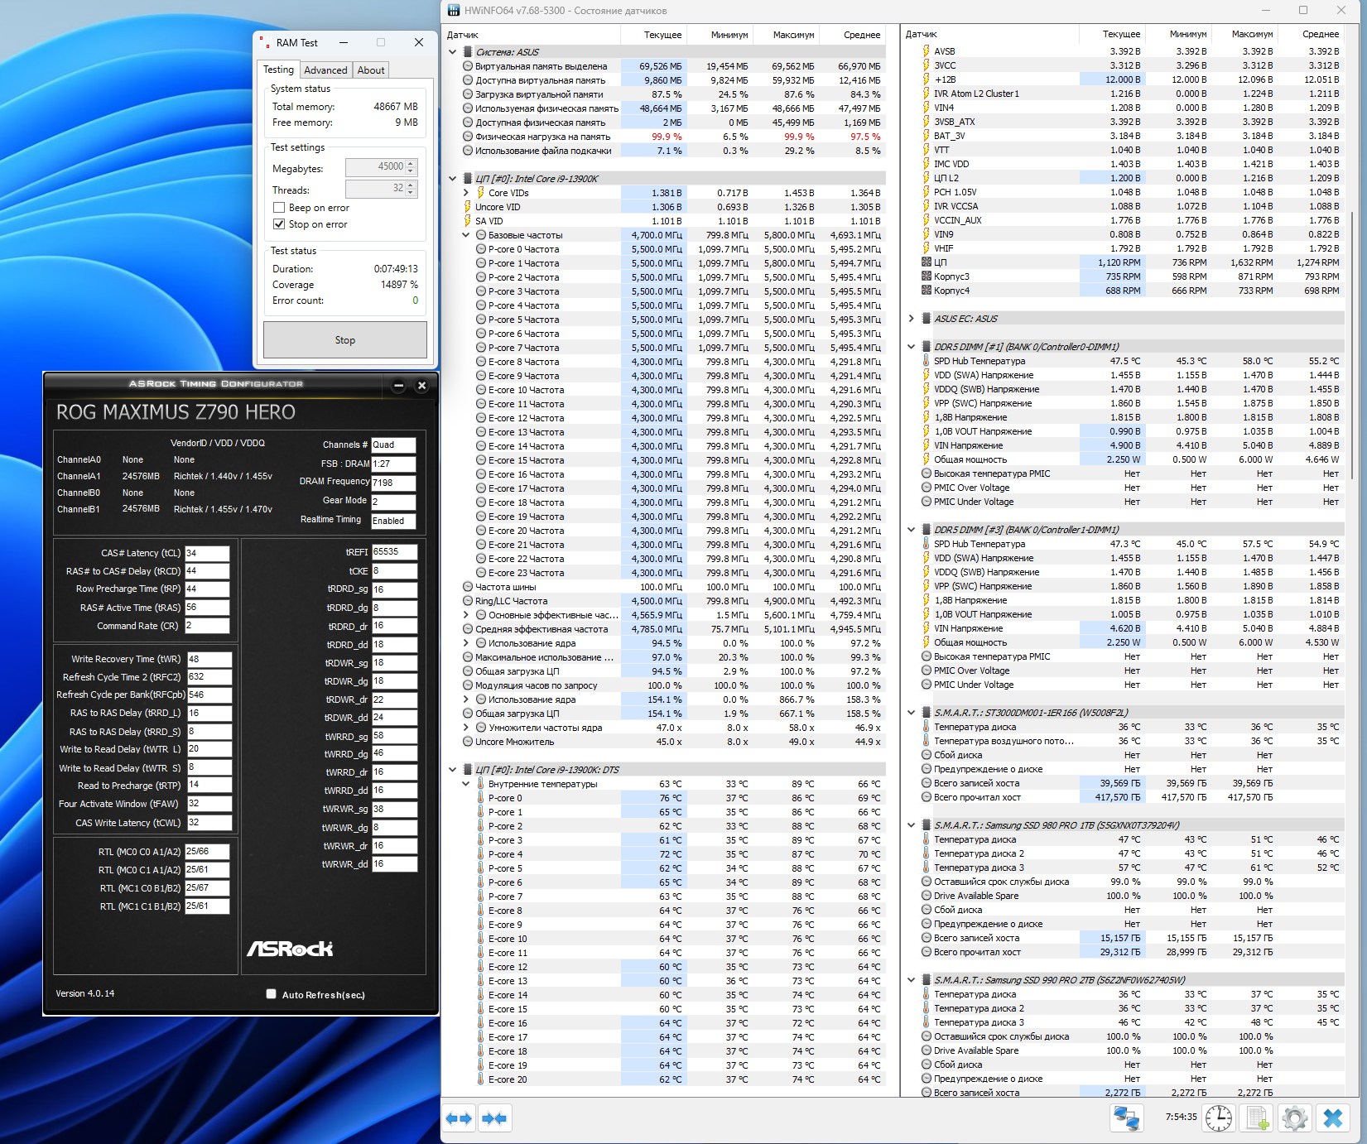Click the blue X close sensors icon
The width and height of the screenshot is (1367, 1144).
[1333, 1118]
